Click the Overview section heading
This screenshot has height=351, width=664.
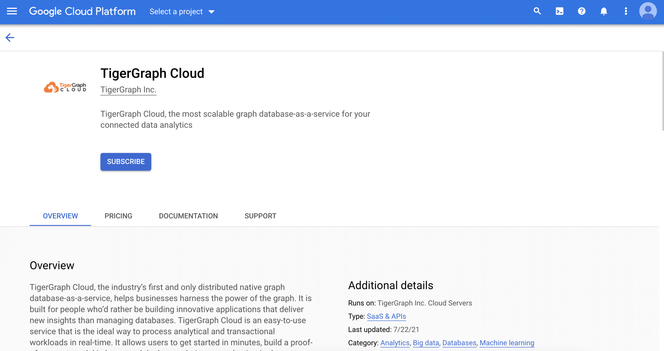52,265
